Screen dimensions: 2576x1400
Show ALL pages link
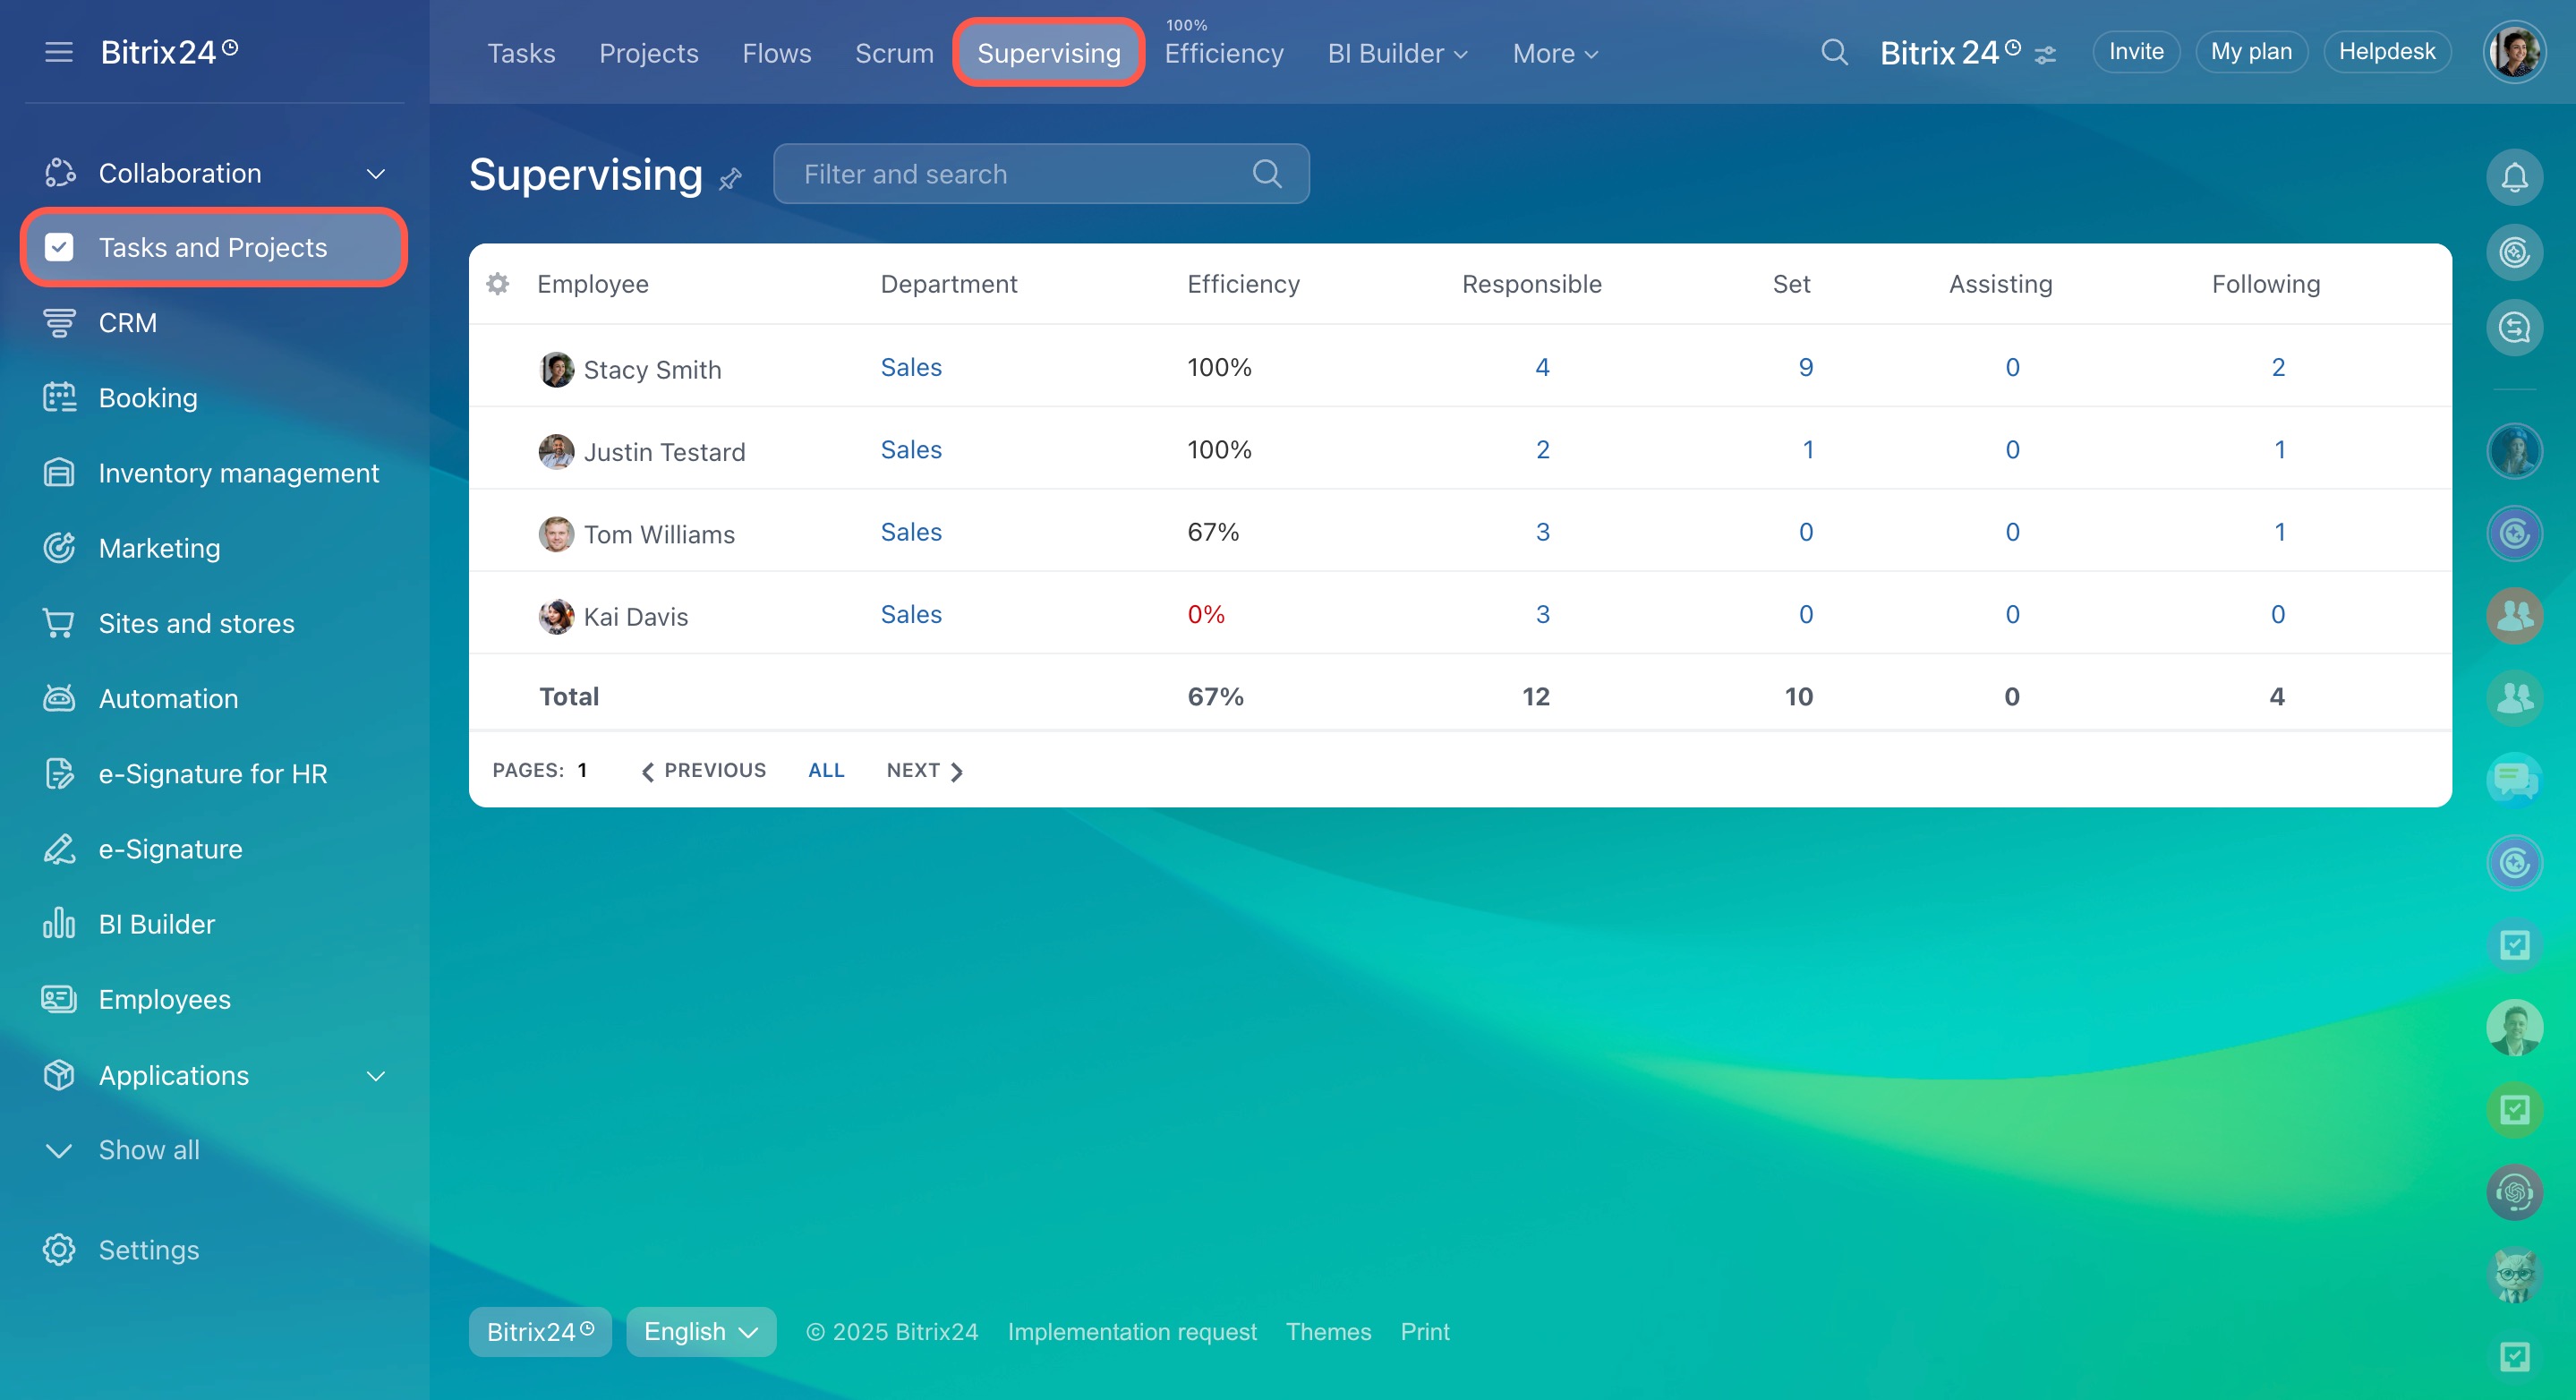pyautogui.click(x=826, y=770)
